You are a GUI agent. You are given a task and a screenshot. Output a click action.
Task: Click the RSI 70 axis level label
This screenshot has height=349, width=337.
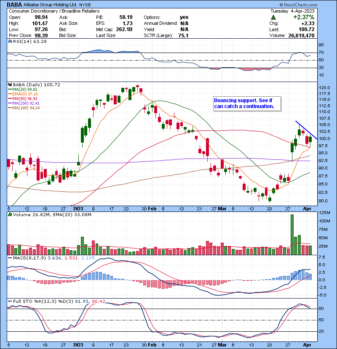tap(321, 53)
